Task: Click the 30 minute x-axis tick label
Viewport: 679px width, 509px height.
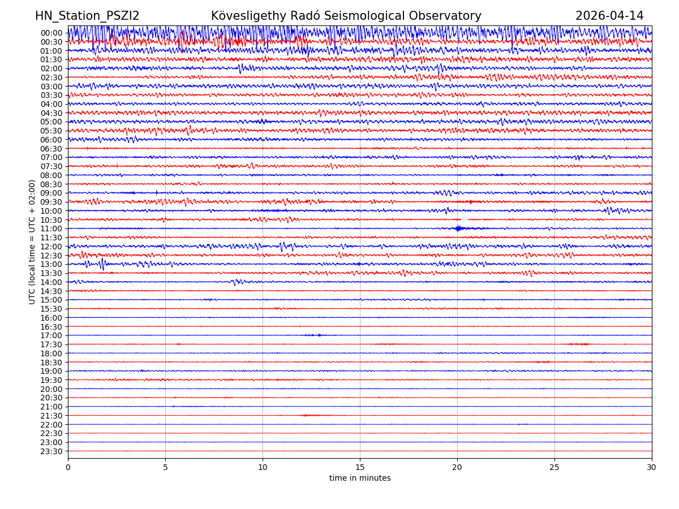Action: point(652,468)
